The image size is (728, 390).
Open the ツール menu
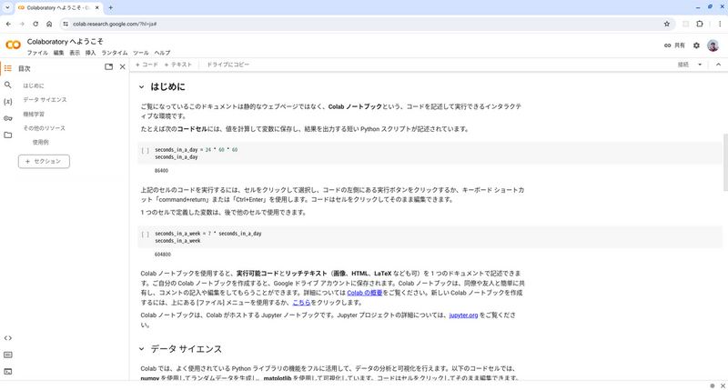pyautogui.click(x=141, y=53)
